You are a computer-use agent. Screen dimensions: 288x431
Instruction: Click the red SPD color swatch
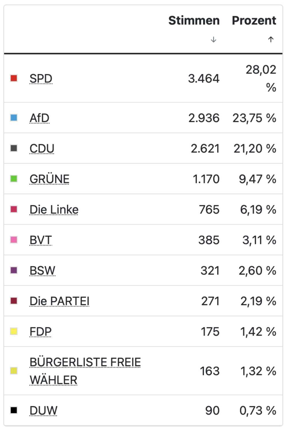(x=14, y=78)
